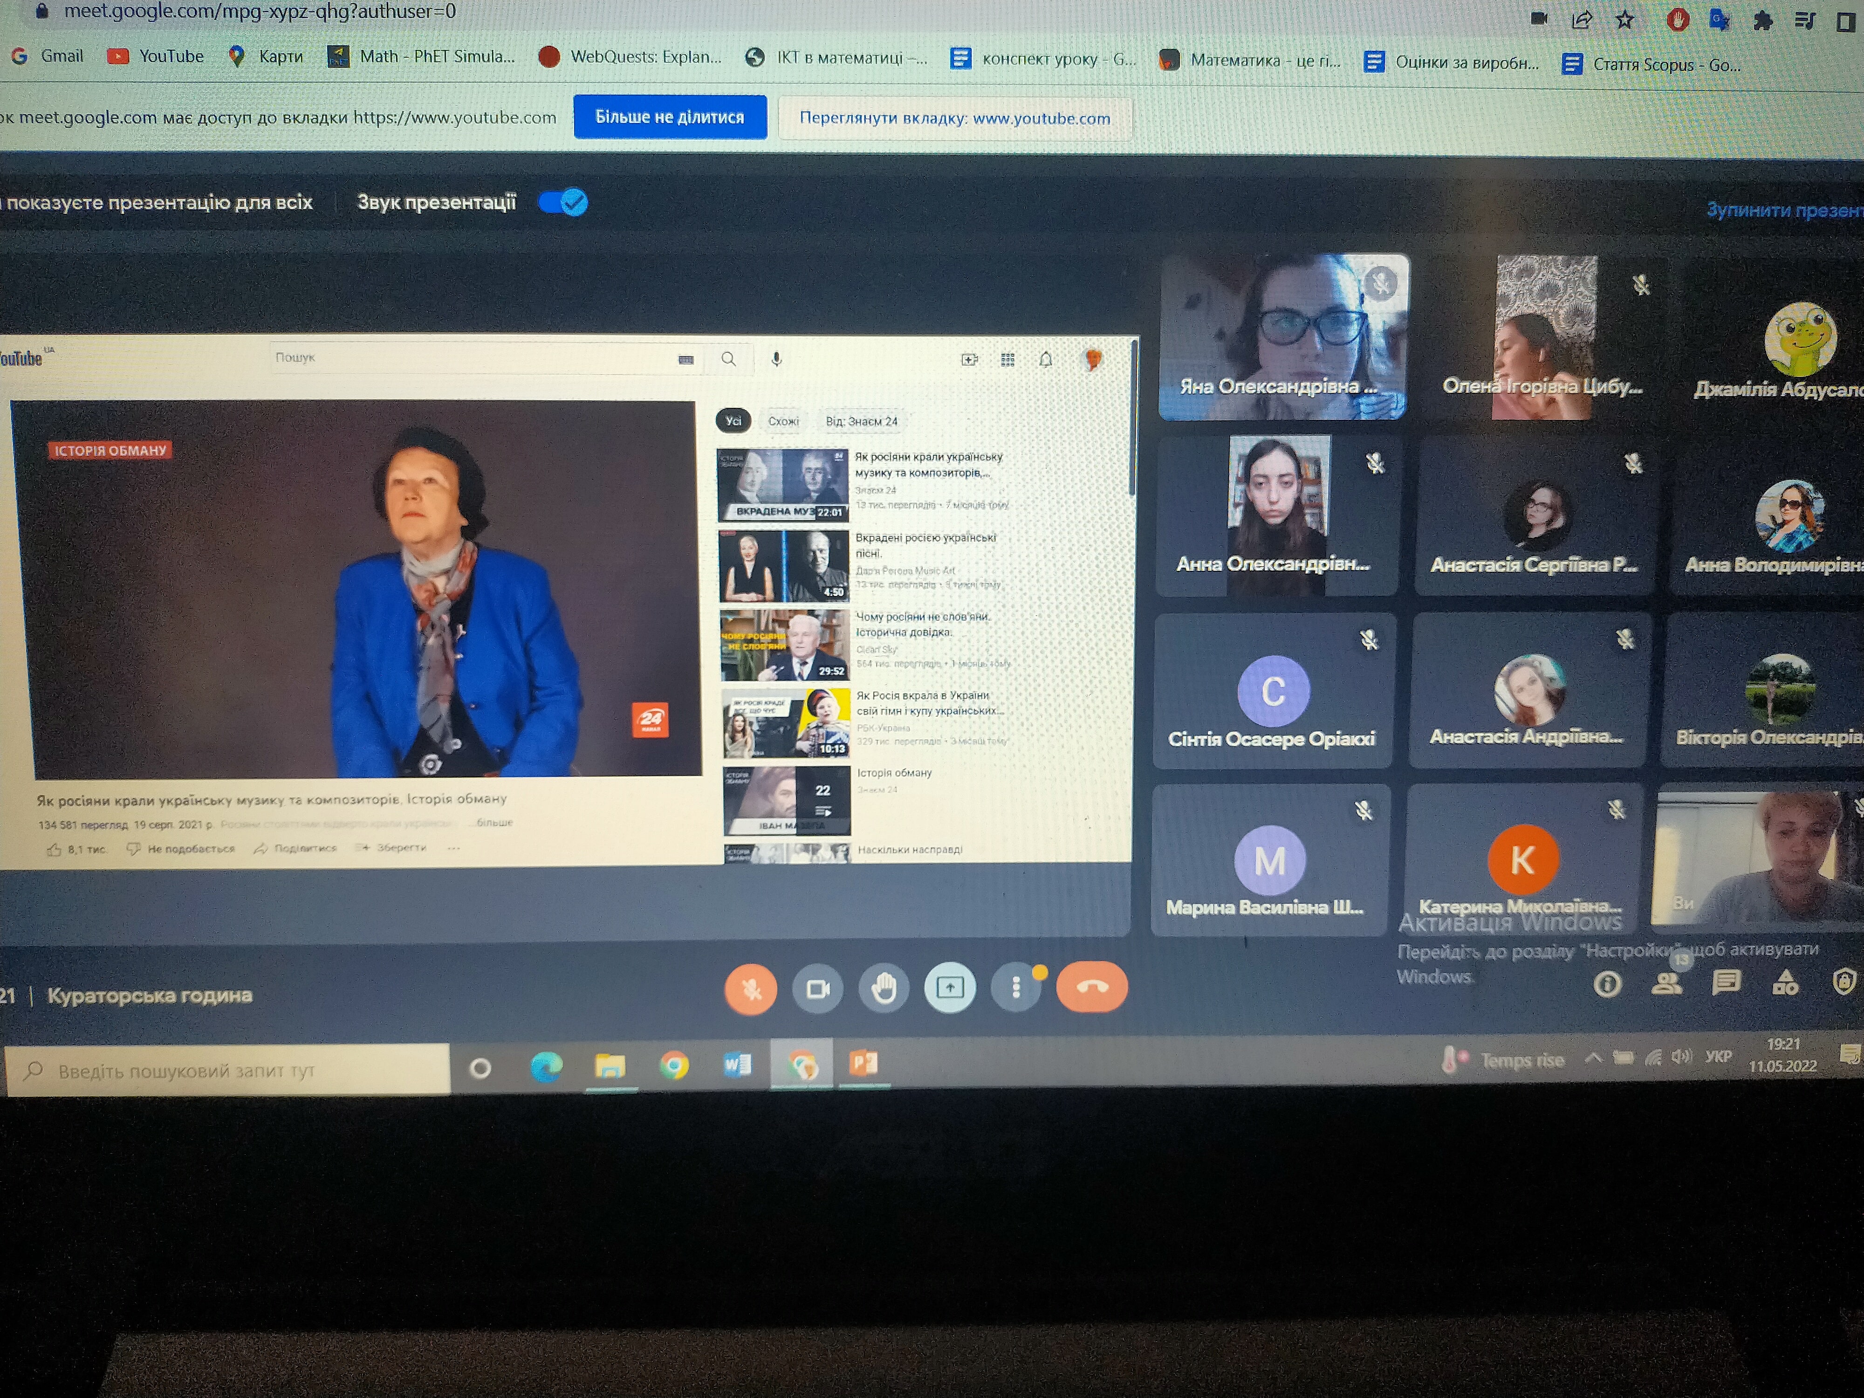Viewport: 1864px width, 1398px height.
Task: Open the YouTube bookmark
Action: 156,56
